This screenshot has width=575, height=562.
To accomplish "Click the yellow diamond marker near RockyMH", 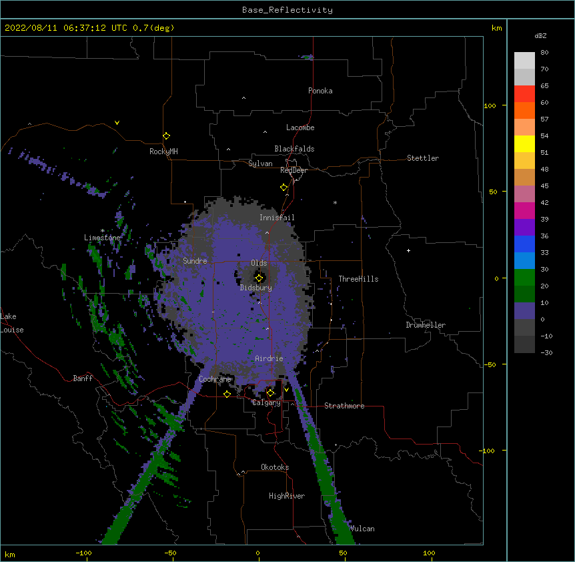I will tap(167, 136).
